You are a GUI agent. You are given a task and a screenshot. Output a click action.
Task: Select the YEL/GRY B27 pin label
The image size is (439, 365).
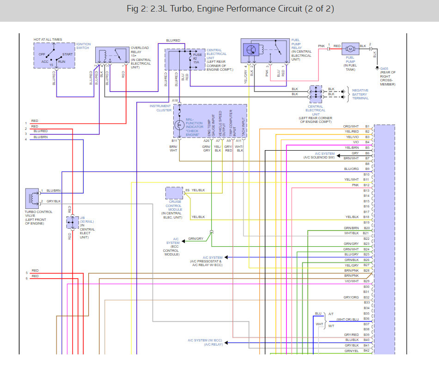click(357, 265)
